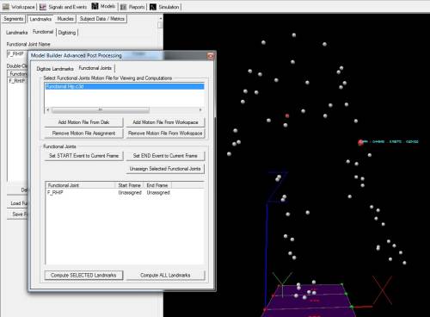Select Functional Hip.c3d motion file
430x317 pixels.
125,86
